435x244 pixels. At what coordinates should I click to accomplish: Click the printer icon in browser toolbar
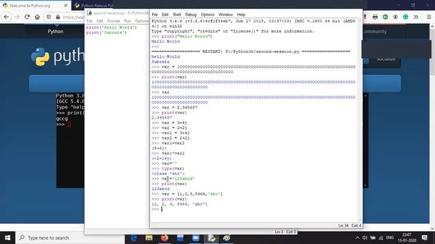click(375, 17)
